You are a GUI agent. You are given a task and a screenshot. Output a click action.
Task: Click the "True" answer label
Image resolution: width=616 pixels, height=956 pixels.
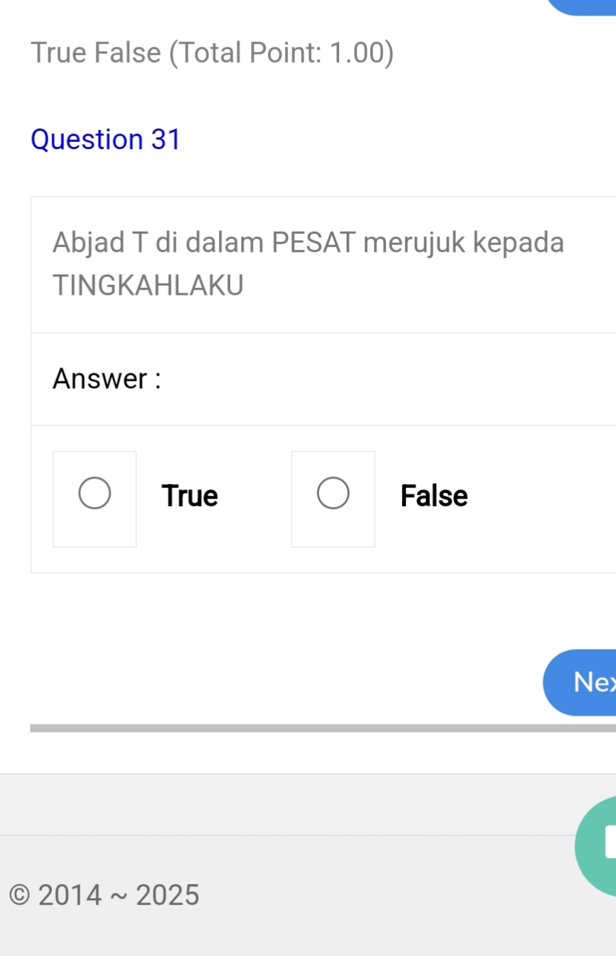190,496
